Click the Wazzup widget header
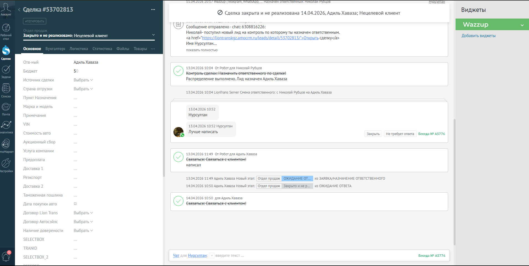529x266 pixels. click(492, 24)
